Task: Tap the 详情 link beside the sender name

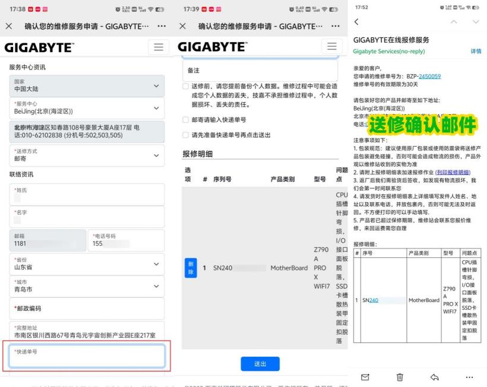Action: [x=476, y=52]
